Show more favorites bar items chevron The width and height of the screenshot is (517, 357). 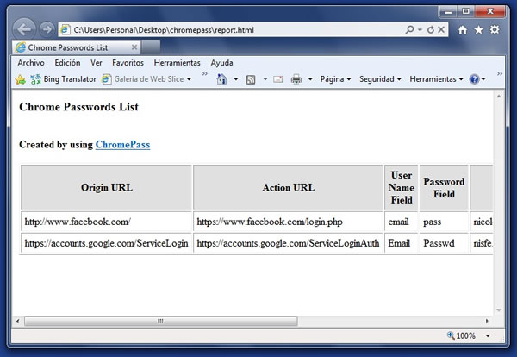205,73
